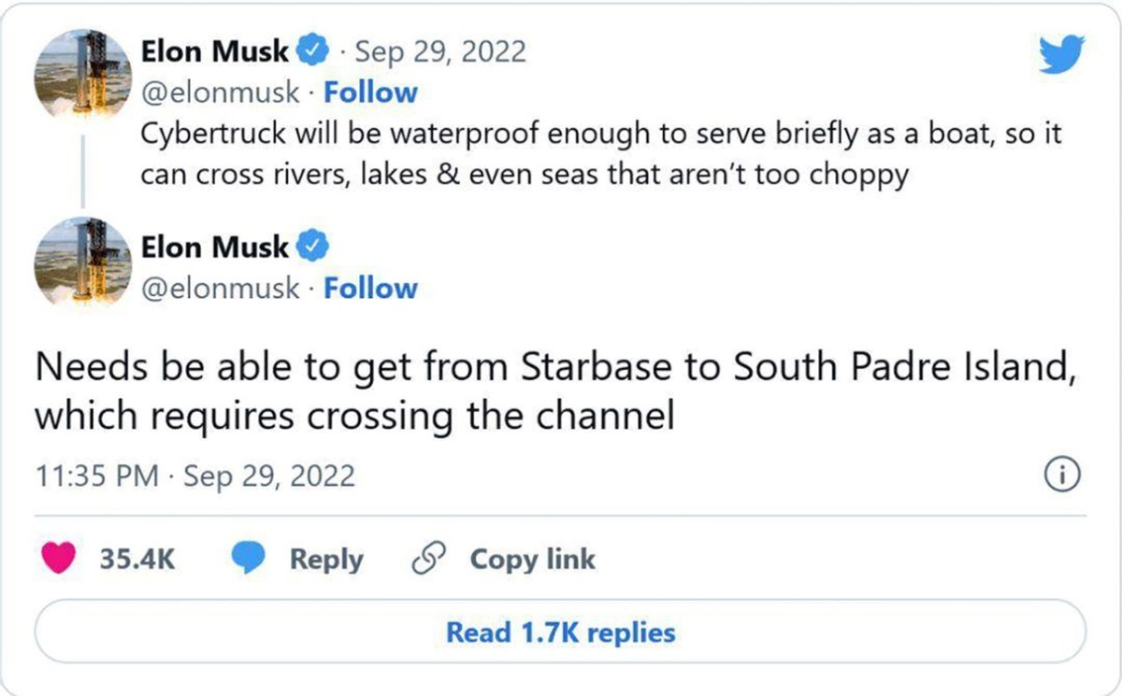The width and height of the screenshot is (1122, 696).
Task: Click the verified badge in the top tweet
Action: pyautogui.click(x=312, y=52)
